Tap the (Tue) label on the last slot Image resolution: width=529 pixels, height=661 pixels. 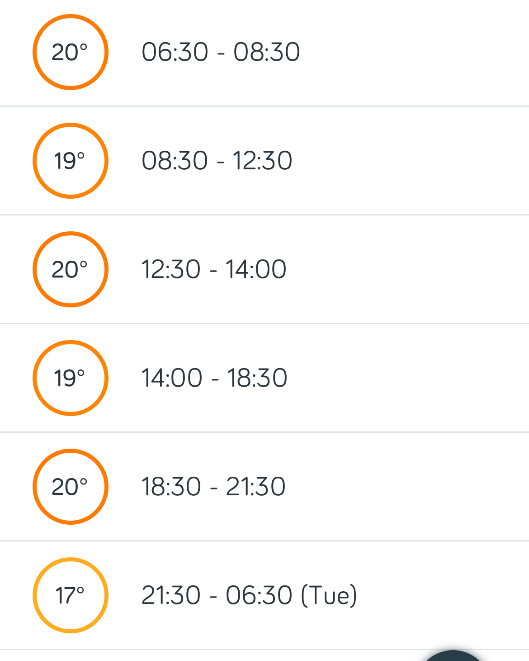(329, 595)
